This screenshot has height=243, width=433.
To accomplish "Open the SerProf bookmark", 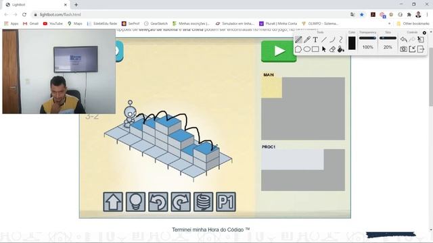I will [131, 24].
